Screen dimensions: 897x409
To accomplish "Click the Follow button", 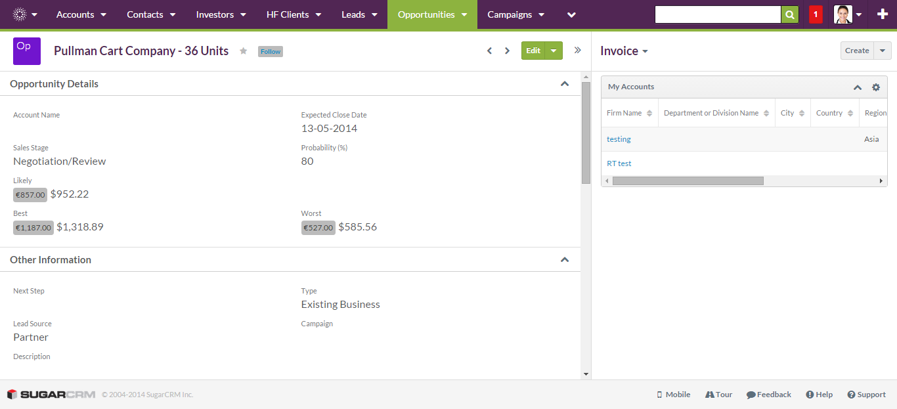I will coord(271,51).
